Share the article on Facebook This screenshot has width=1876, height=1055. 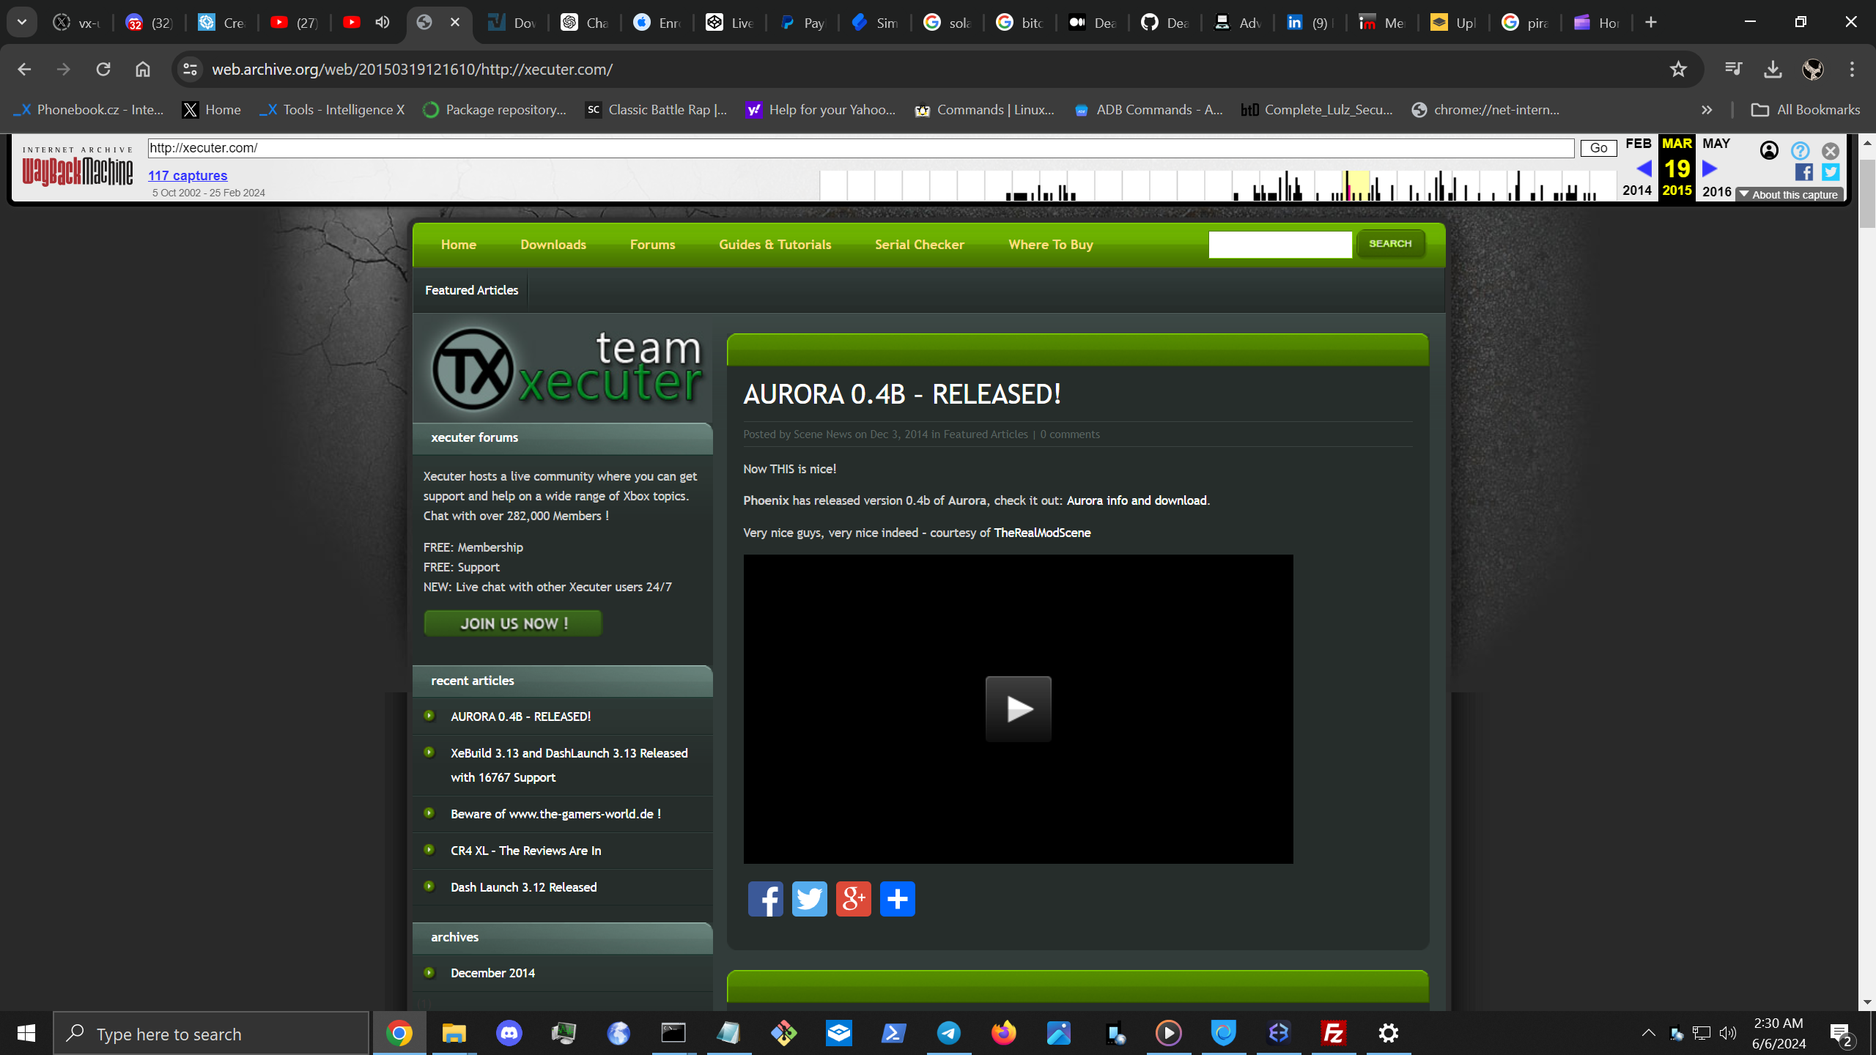tap(765, 899)
